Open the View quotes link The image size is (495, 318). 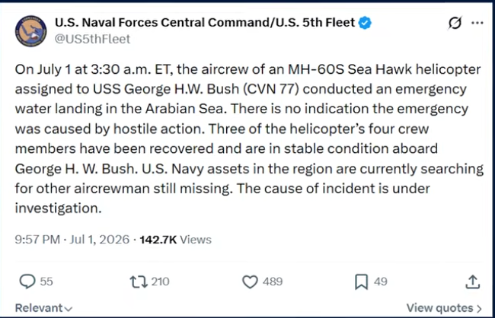tap(444, 308)
